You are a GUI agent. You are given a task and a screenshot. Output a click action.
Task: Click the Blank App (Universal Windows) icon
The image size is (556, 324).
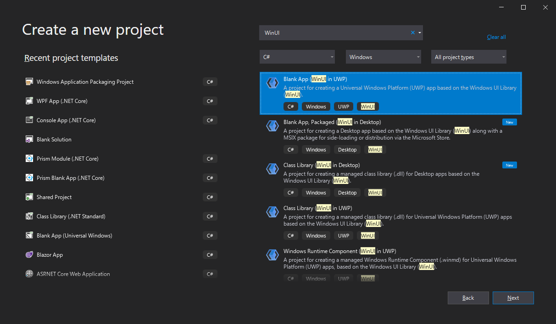(x=29, y=235)
